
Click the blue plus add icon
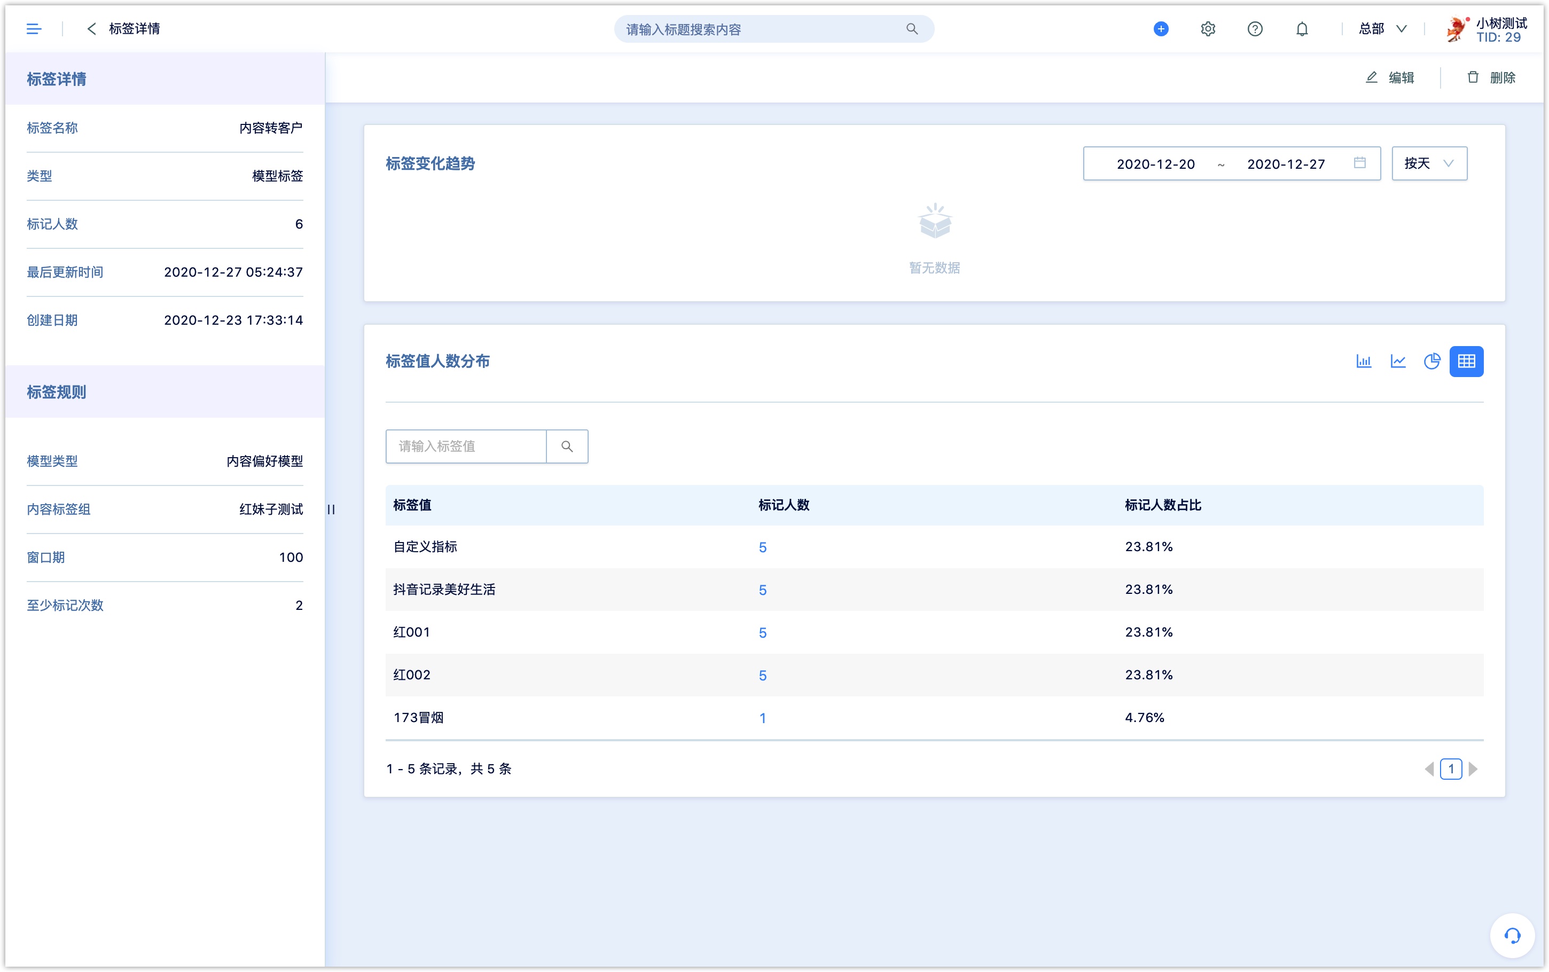point(1161,29)
